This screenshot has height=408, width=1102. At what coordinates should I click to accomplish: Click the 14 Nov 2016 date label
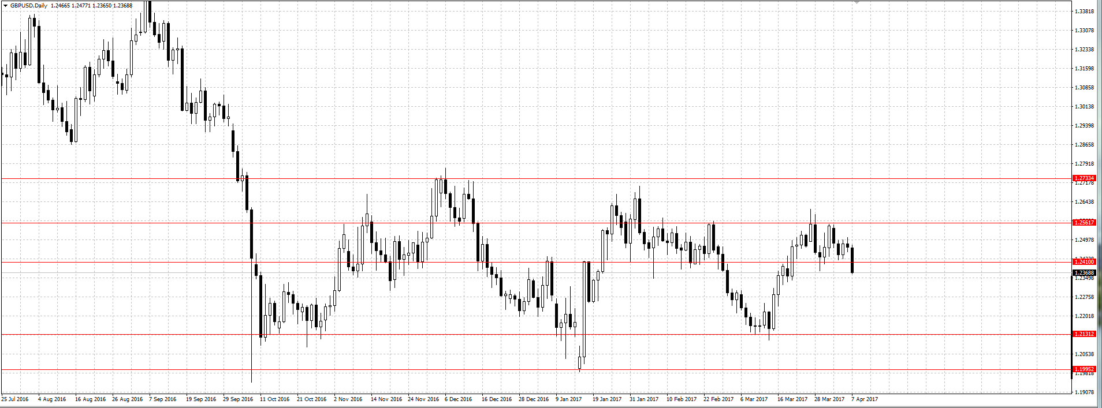tap(386, 399)
